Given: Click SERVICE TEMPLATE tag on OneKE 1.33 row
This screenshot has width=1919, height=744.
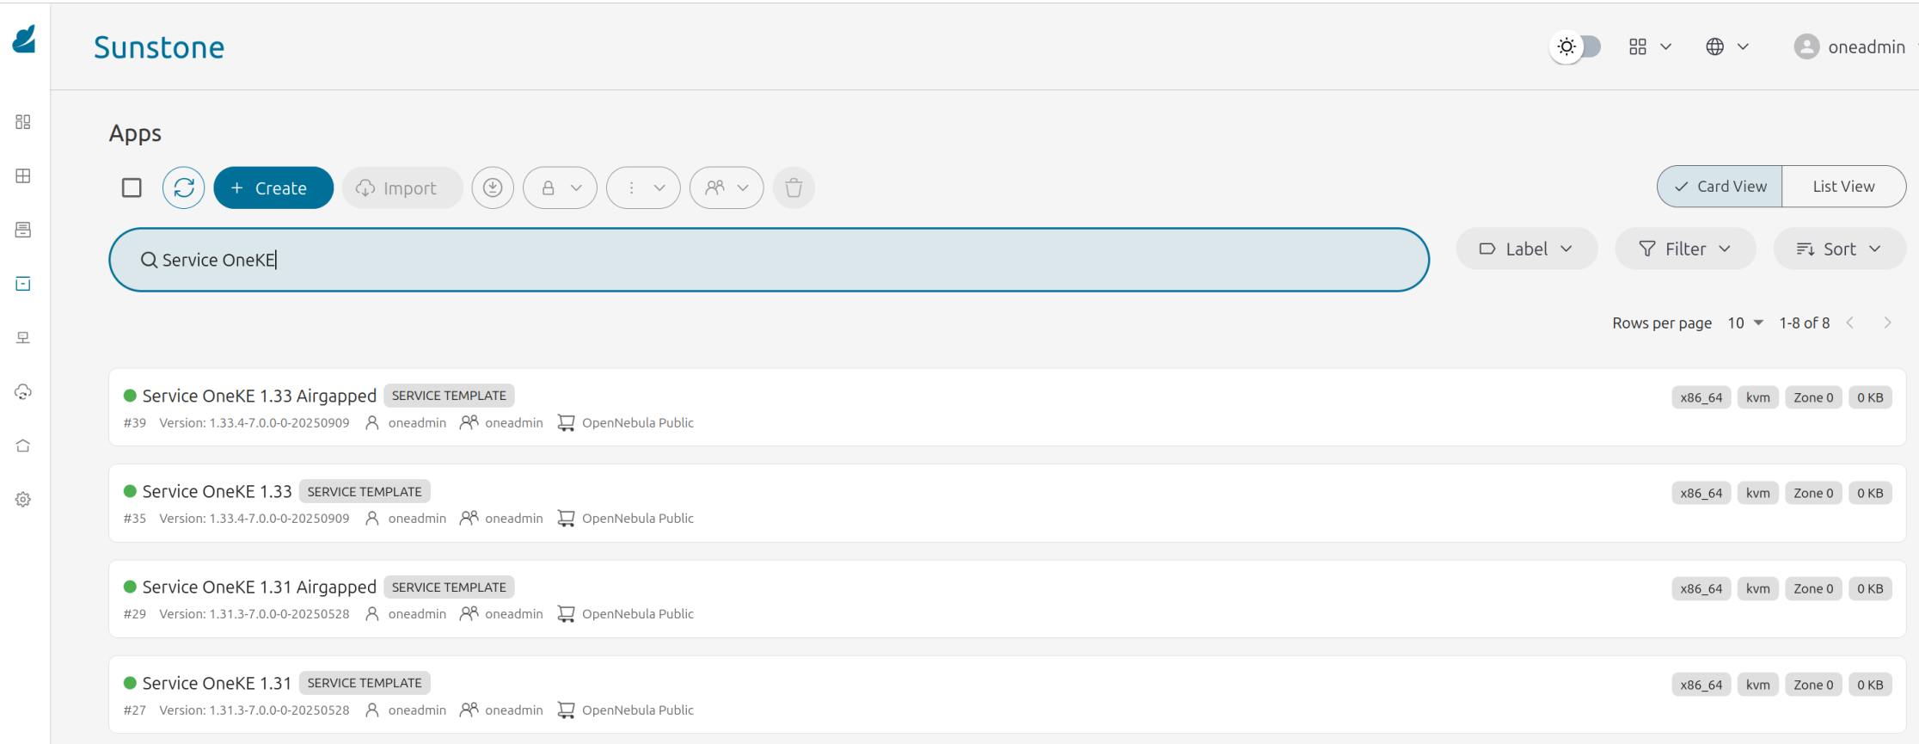Looking at the screenshot, I should (365, 491).
